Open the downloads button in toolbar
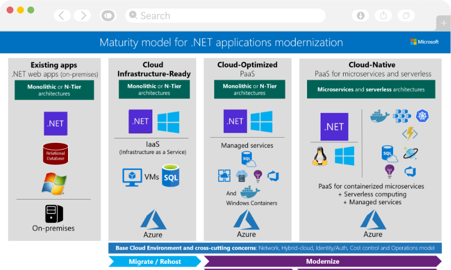The height and width of the screenshot is (270, 451). tap(360, 16)
